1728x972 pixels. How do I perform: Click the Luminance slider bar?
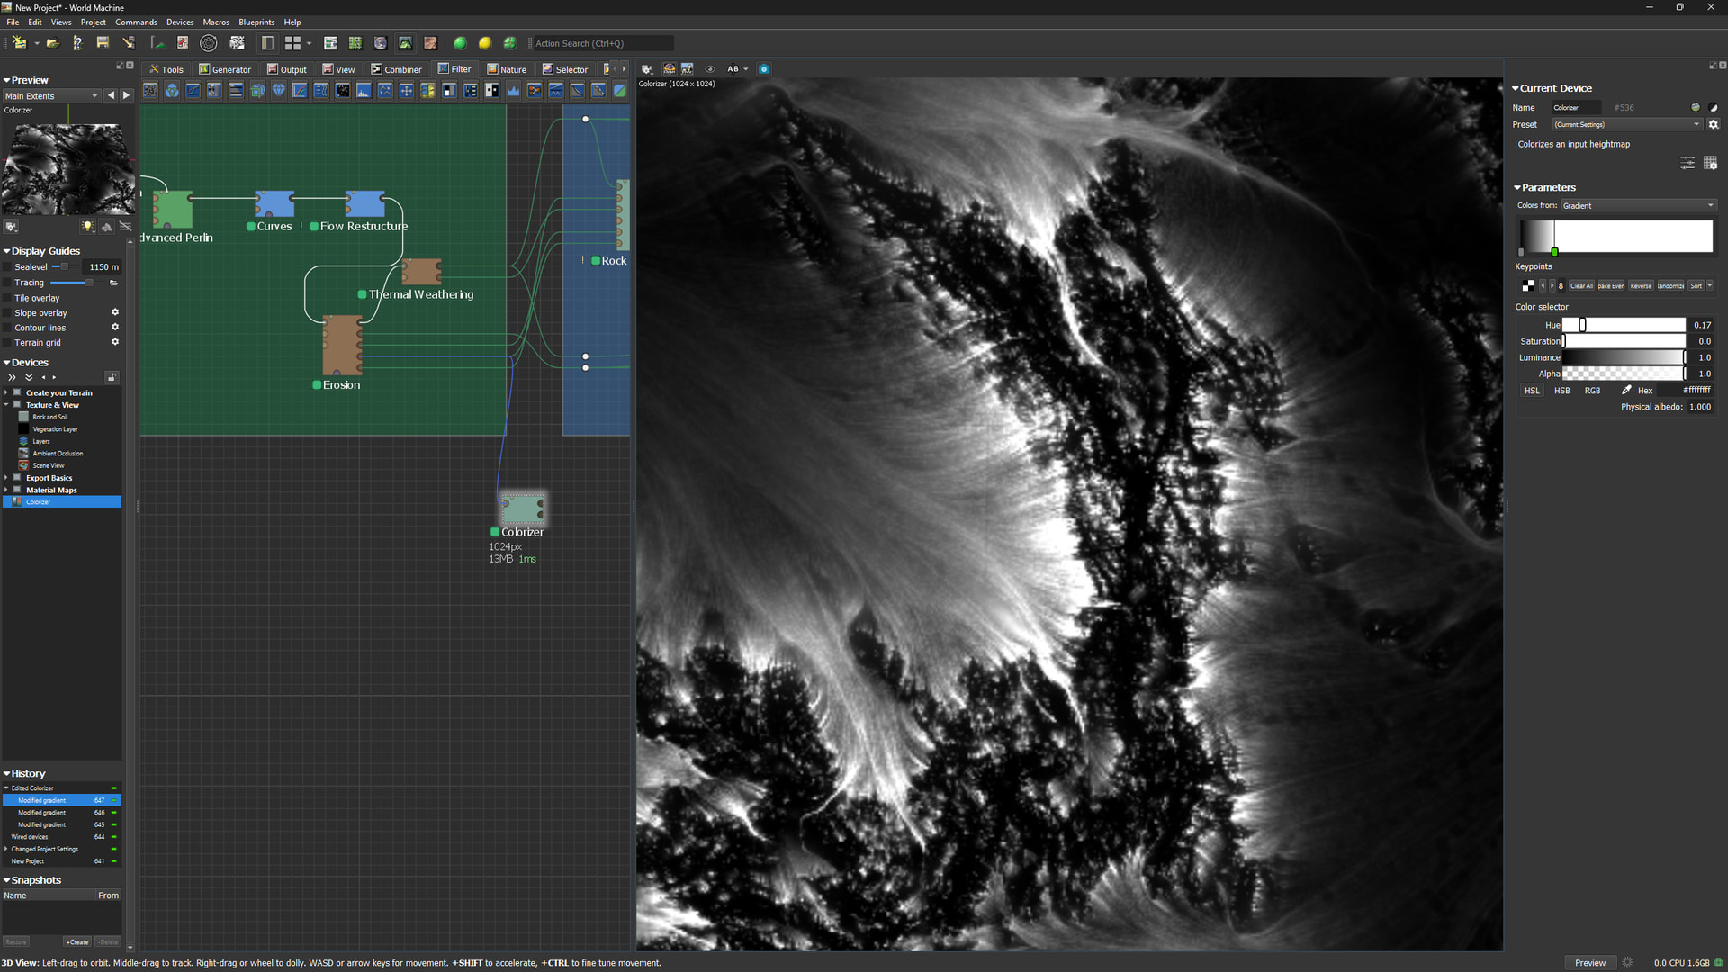point(1624,358)
